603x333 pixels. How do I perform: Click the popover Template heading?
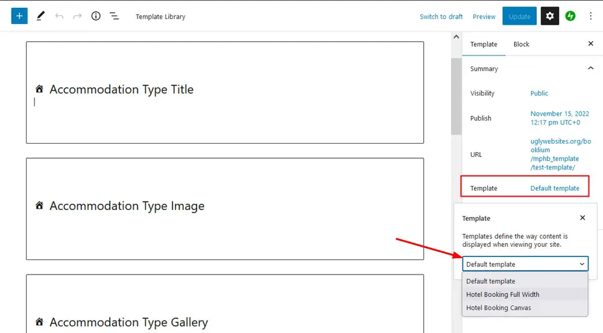476,218
